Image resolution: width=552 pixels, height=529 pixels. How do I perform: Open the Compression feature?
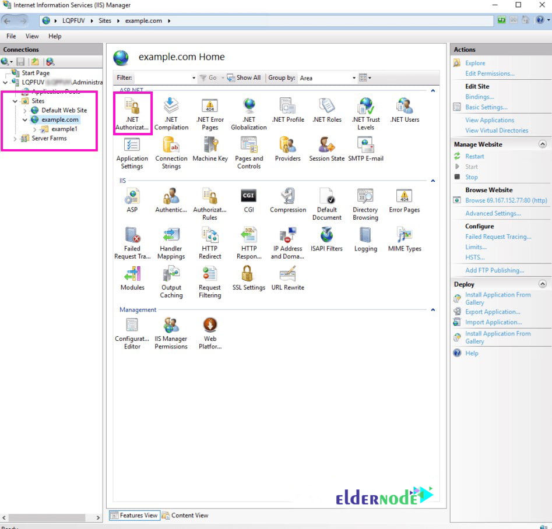tap(288, 200)
